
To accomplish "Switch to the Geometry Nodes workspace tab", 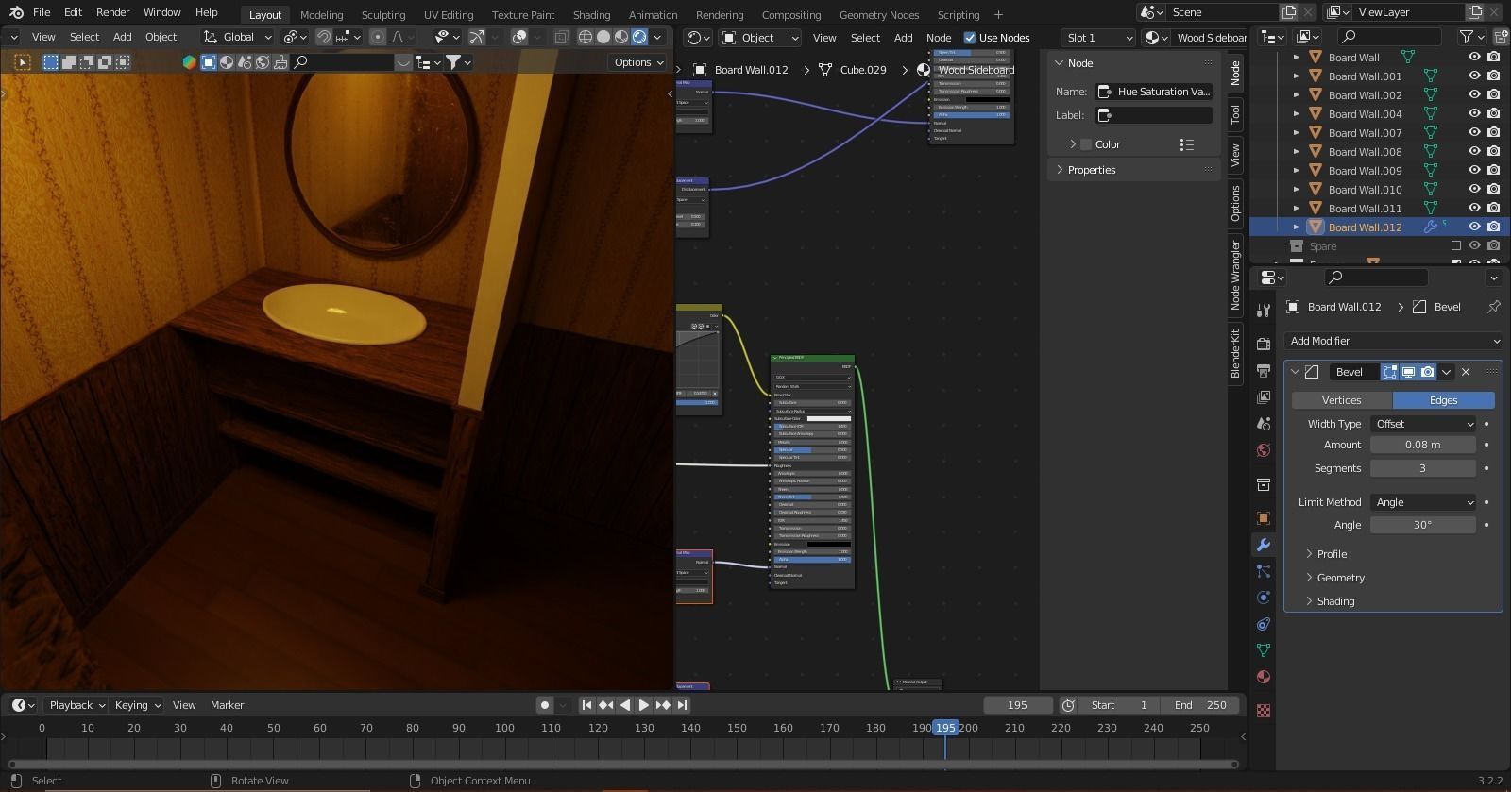I will click(x=878, y=14).
